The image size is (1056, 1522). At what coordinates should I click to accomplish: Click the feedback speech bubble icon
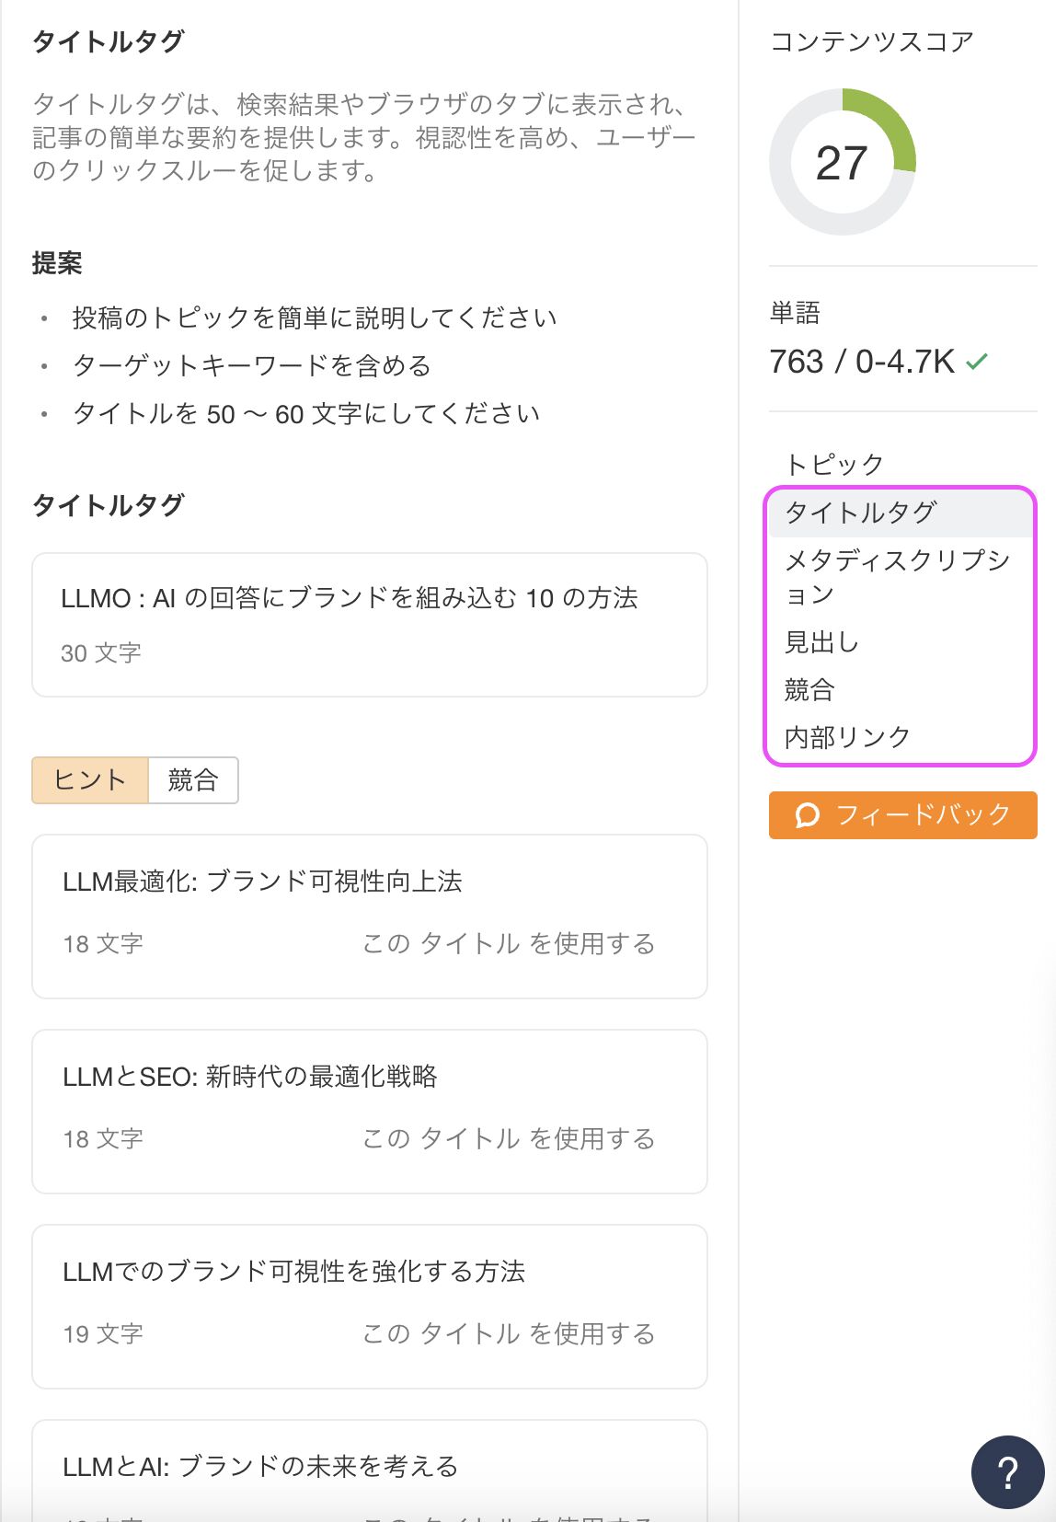pos(807,815)
